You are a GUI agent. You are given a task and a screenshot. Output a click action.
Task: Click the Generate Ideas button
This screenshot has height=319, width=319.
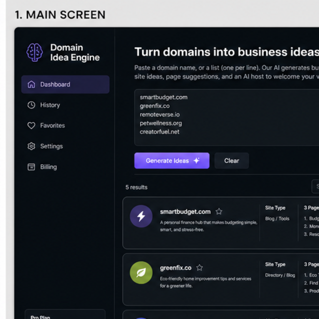pyautogui.click(x=172, y=160)
